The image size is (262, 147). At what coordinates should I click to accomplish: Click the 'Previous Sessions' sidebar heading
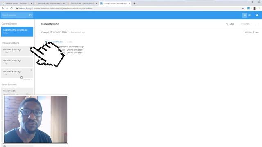pos(10,43)
